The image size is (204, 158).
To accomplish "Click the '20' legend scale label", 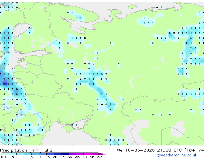I will point(55,157).
